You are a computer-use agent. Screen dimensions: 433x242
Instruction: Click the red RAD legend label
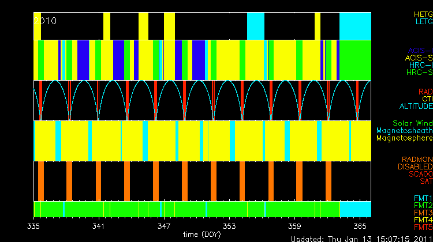pyautogui.click(x=425, y=92)
